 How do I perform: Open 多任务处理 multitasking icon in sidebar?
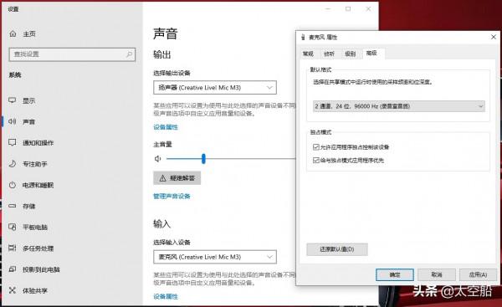[13, 248]
